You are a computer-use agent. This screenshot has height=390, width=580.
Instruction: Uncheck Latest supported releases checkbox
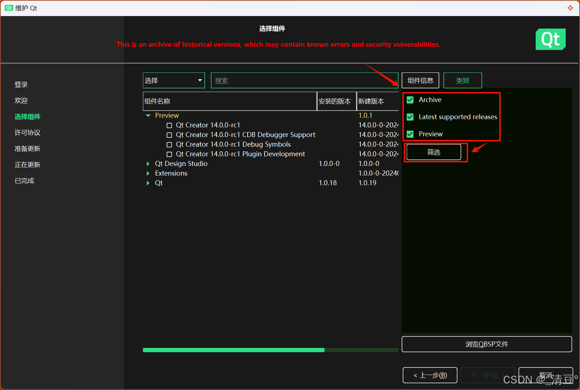pos(410,117)
